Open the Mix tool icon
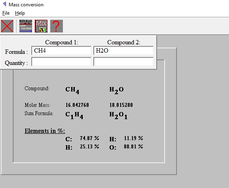 coord(41,26)
